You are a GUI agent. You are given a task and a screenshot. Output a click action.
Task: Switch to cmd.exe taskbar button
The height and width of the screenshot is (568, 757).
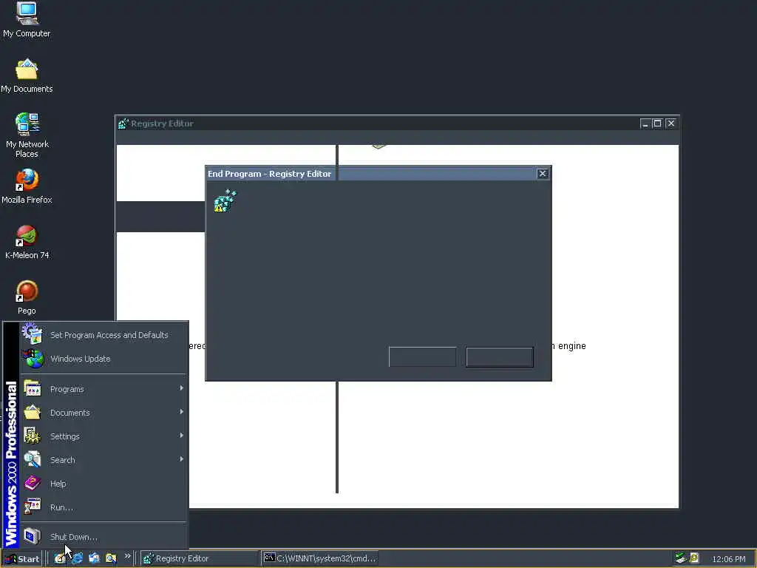pyautogui.click(x=319, y=559)
